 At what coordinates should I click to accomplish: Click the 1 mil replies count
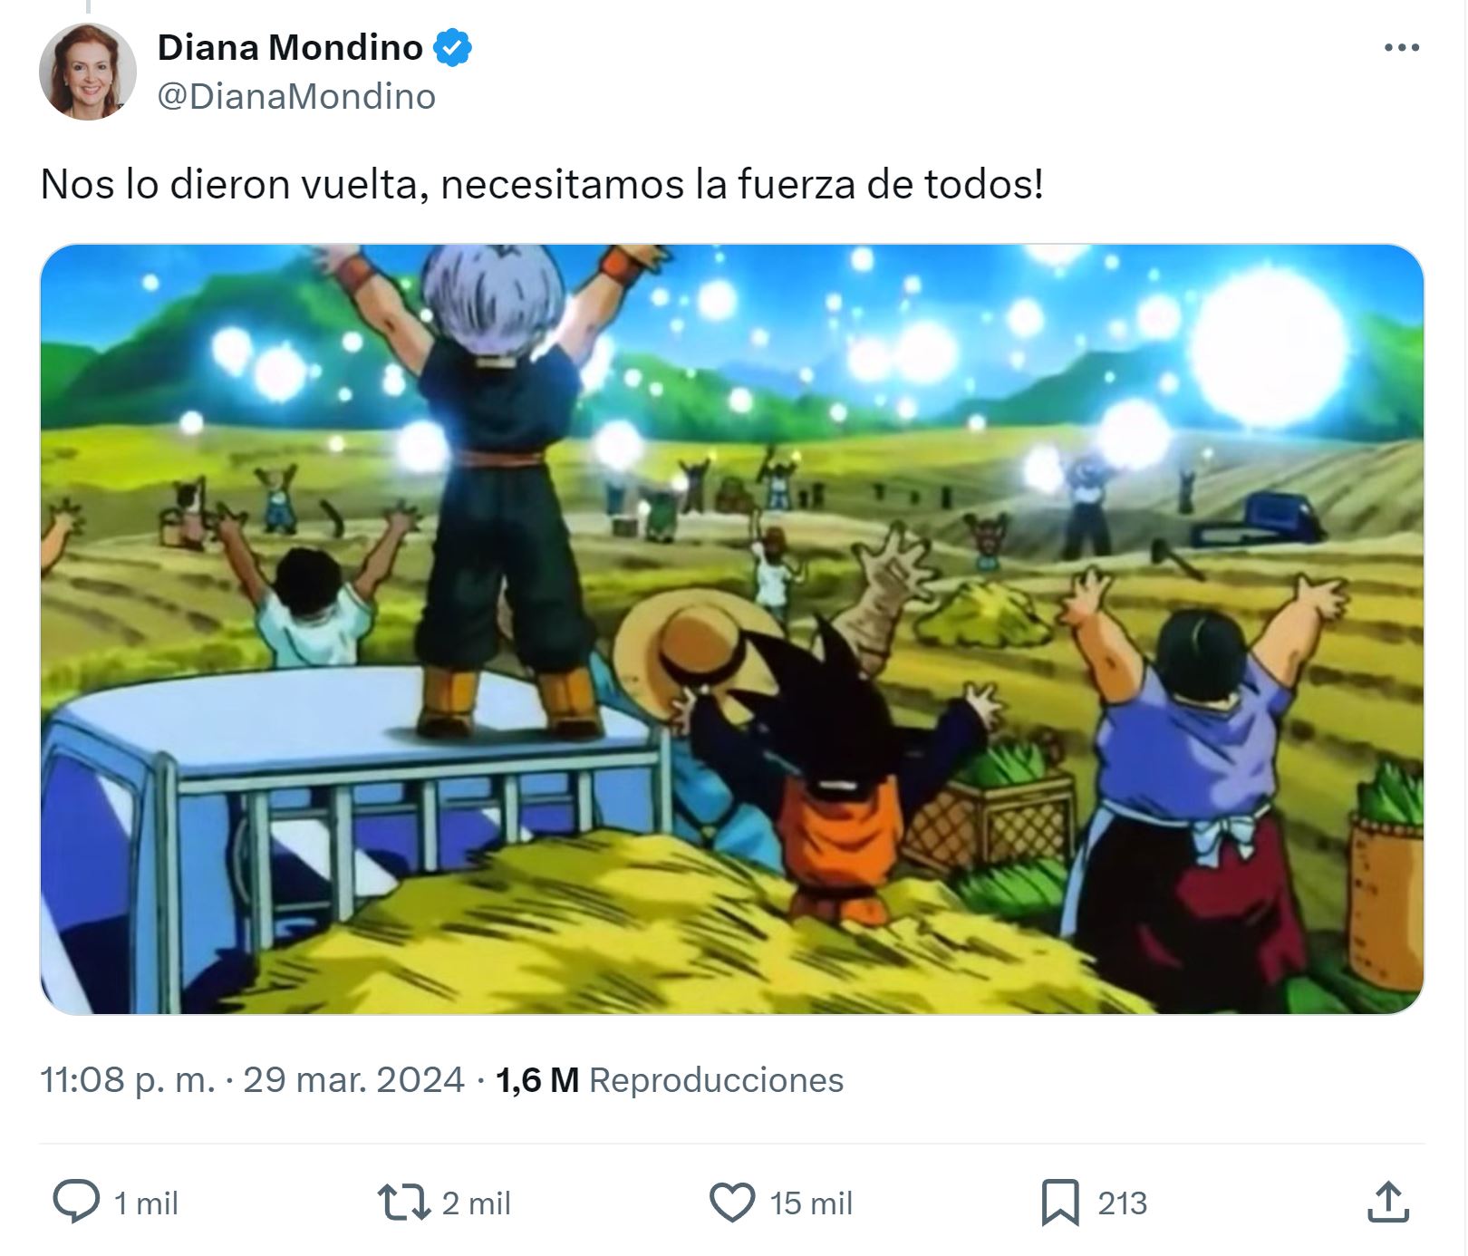point(146,1203)
